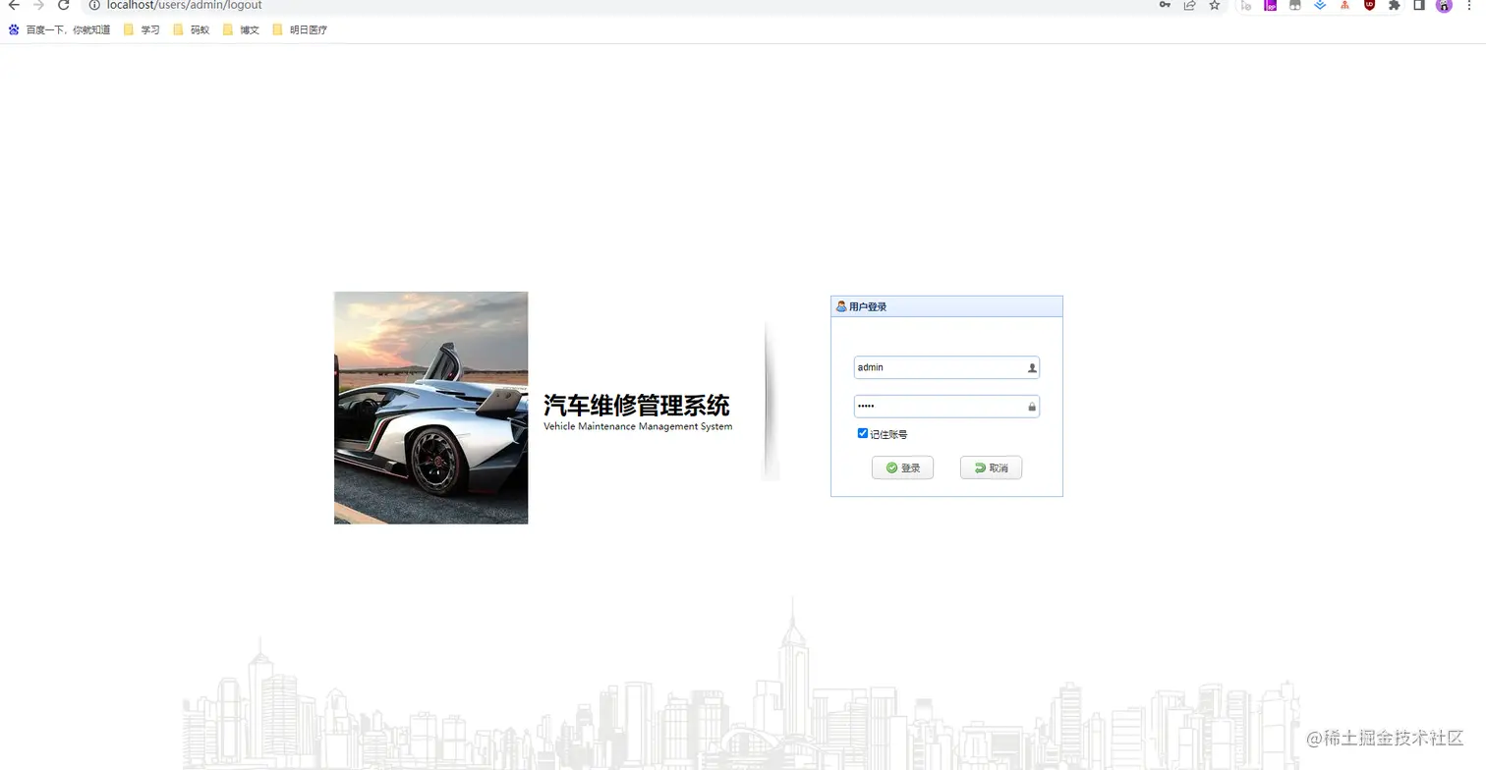Open the 学习 bookmarks folder
This screenshot has width=1486, height=770.
pos(143,29)
